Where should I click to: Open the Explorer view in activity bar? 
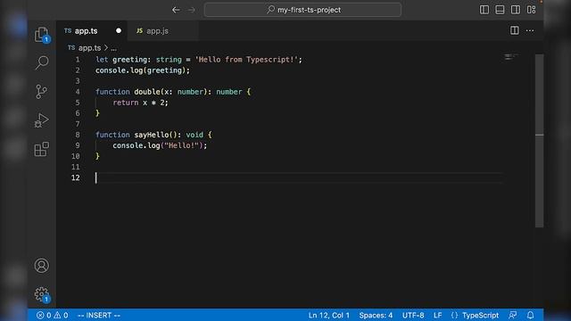[42, 35]
